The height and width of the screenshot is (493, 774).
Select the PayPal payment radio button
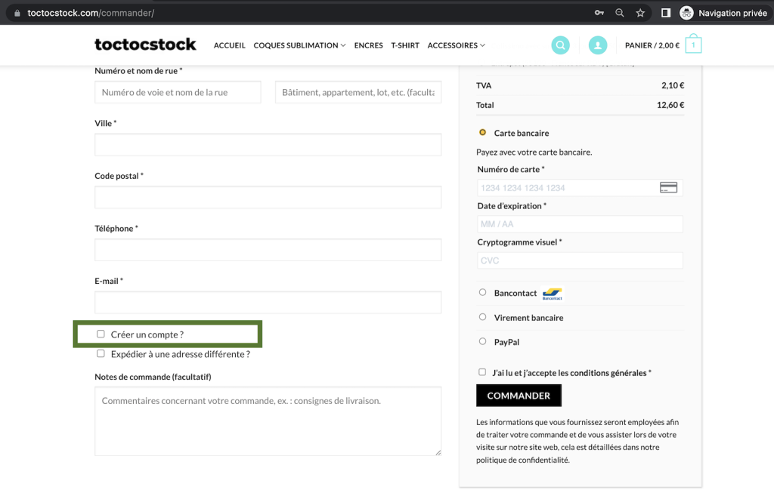[481, 341]
